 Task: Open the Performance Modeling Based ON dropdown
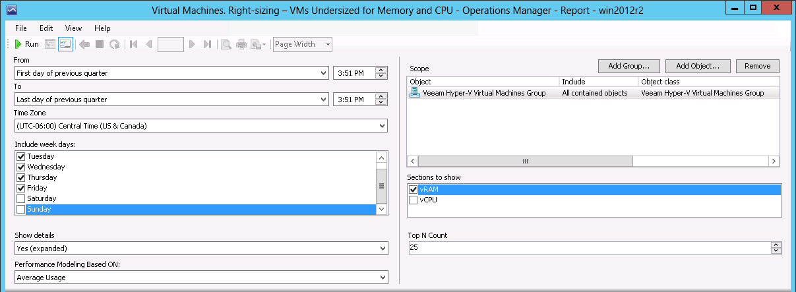[x=201, y=277]
